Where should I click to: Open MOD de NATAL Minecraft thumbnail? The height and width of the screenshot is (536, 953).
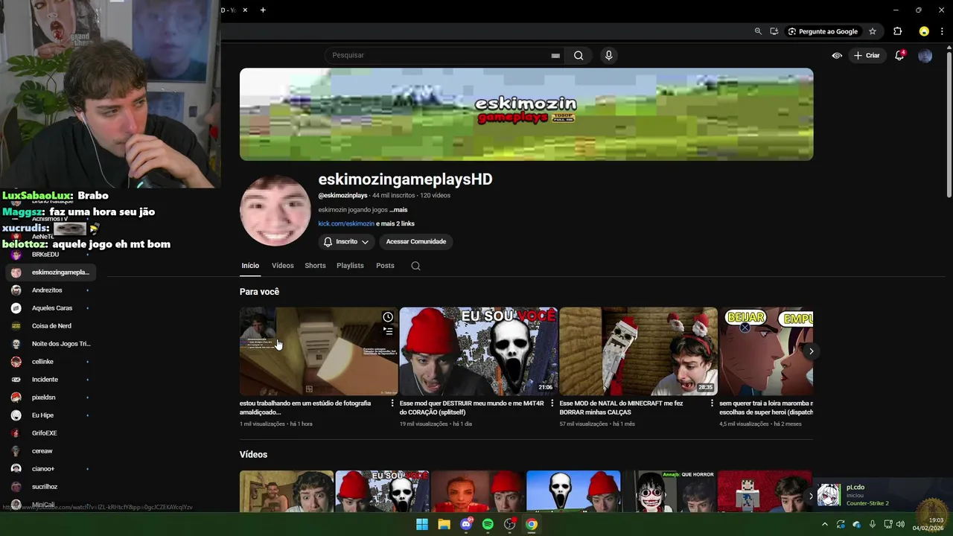tap(638, 351)
